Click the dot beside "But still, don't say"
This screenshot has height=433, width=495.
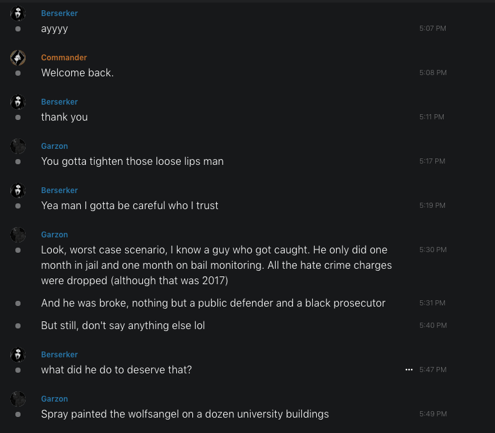[18, 326]
